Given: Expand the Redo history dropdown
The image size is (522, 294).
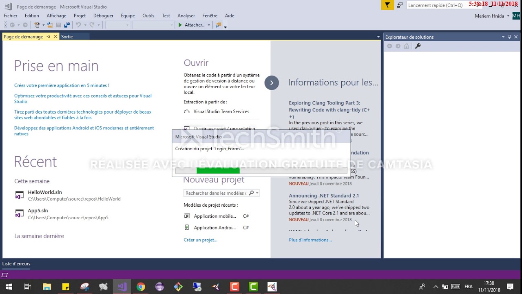Looking at the screenshot, I should pyautogui.click(x=99, y=25).
